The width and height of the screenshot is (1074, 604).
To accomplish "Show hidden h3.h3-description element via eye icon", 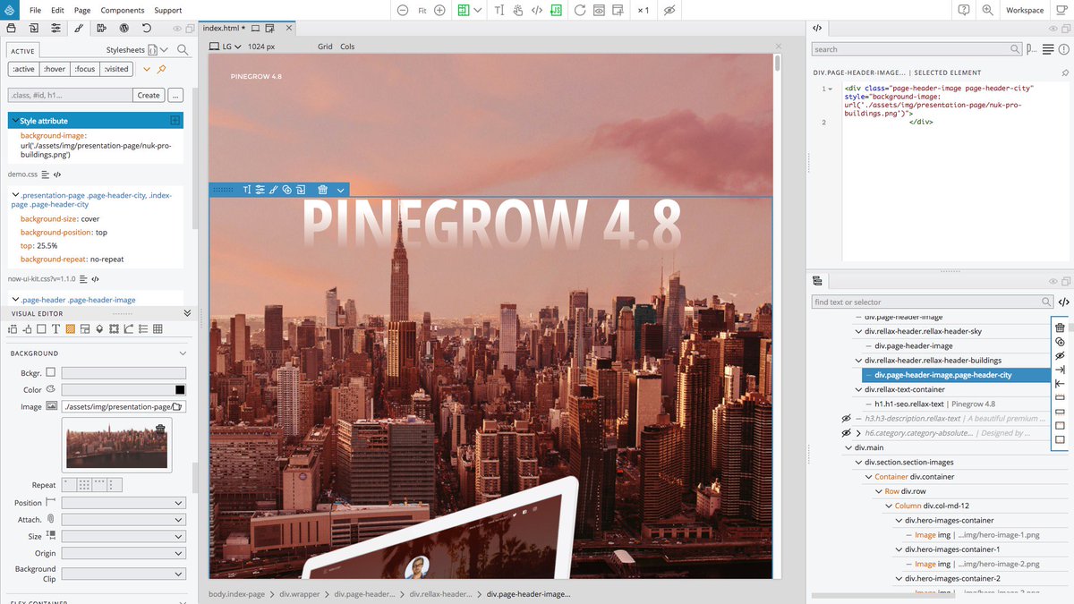I will tap(846, 418).
